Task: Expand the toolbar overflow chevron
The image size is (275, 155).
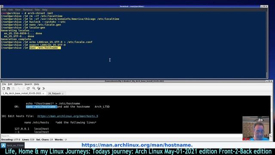Action: tap(43, 89)
